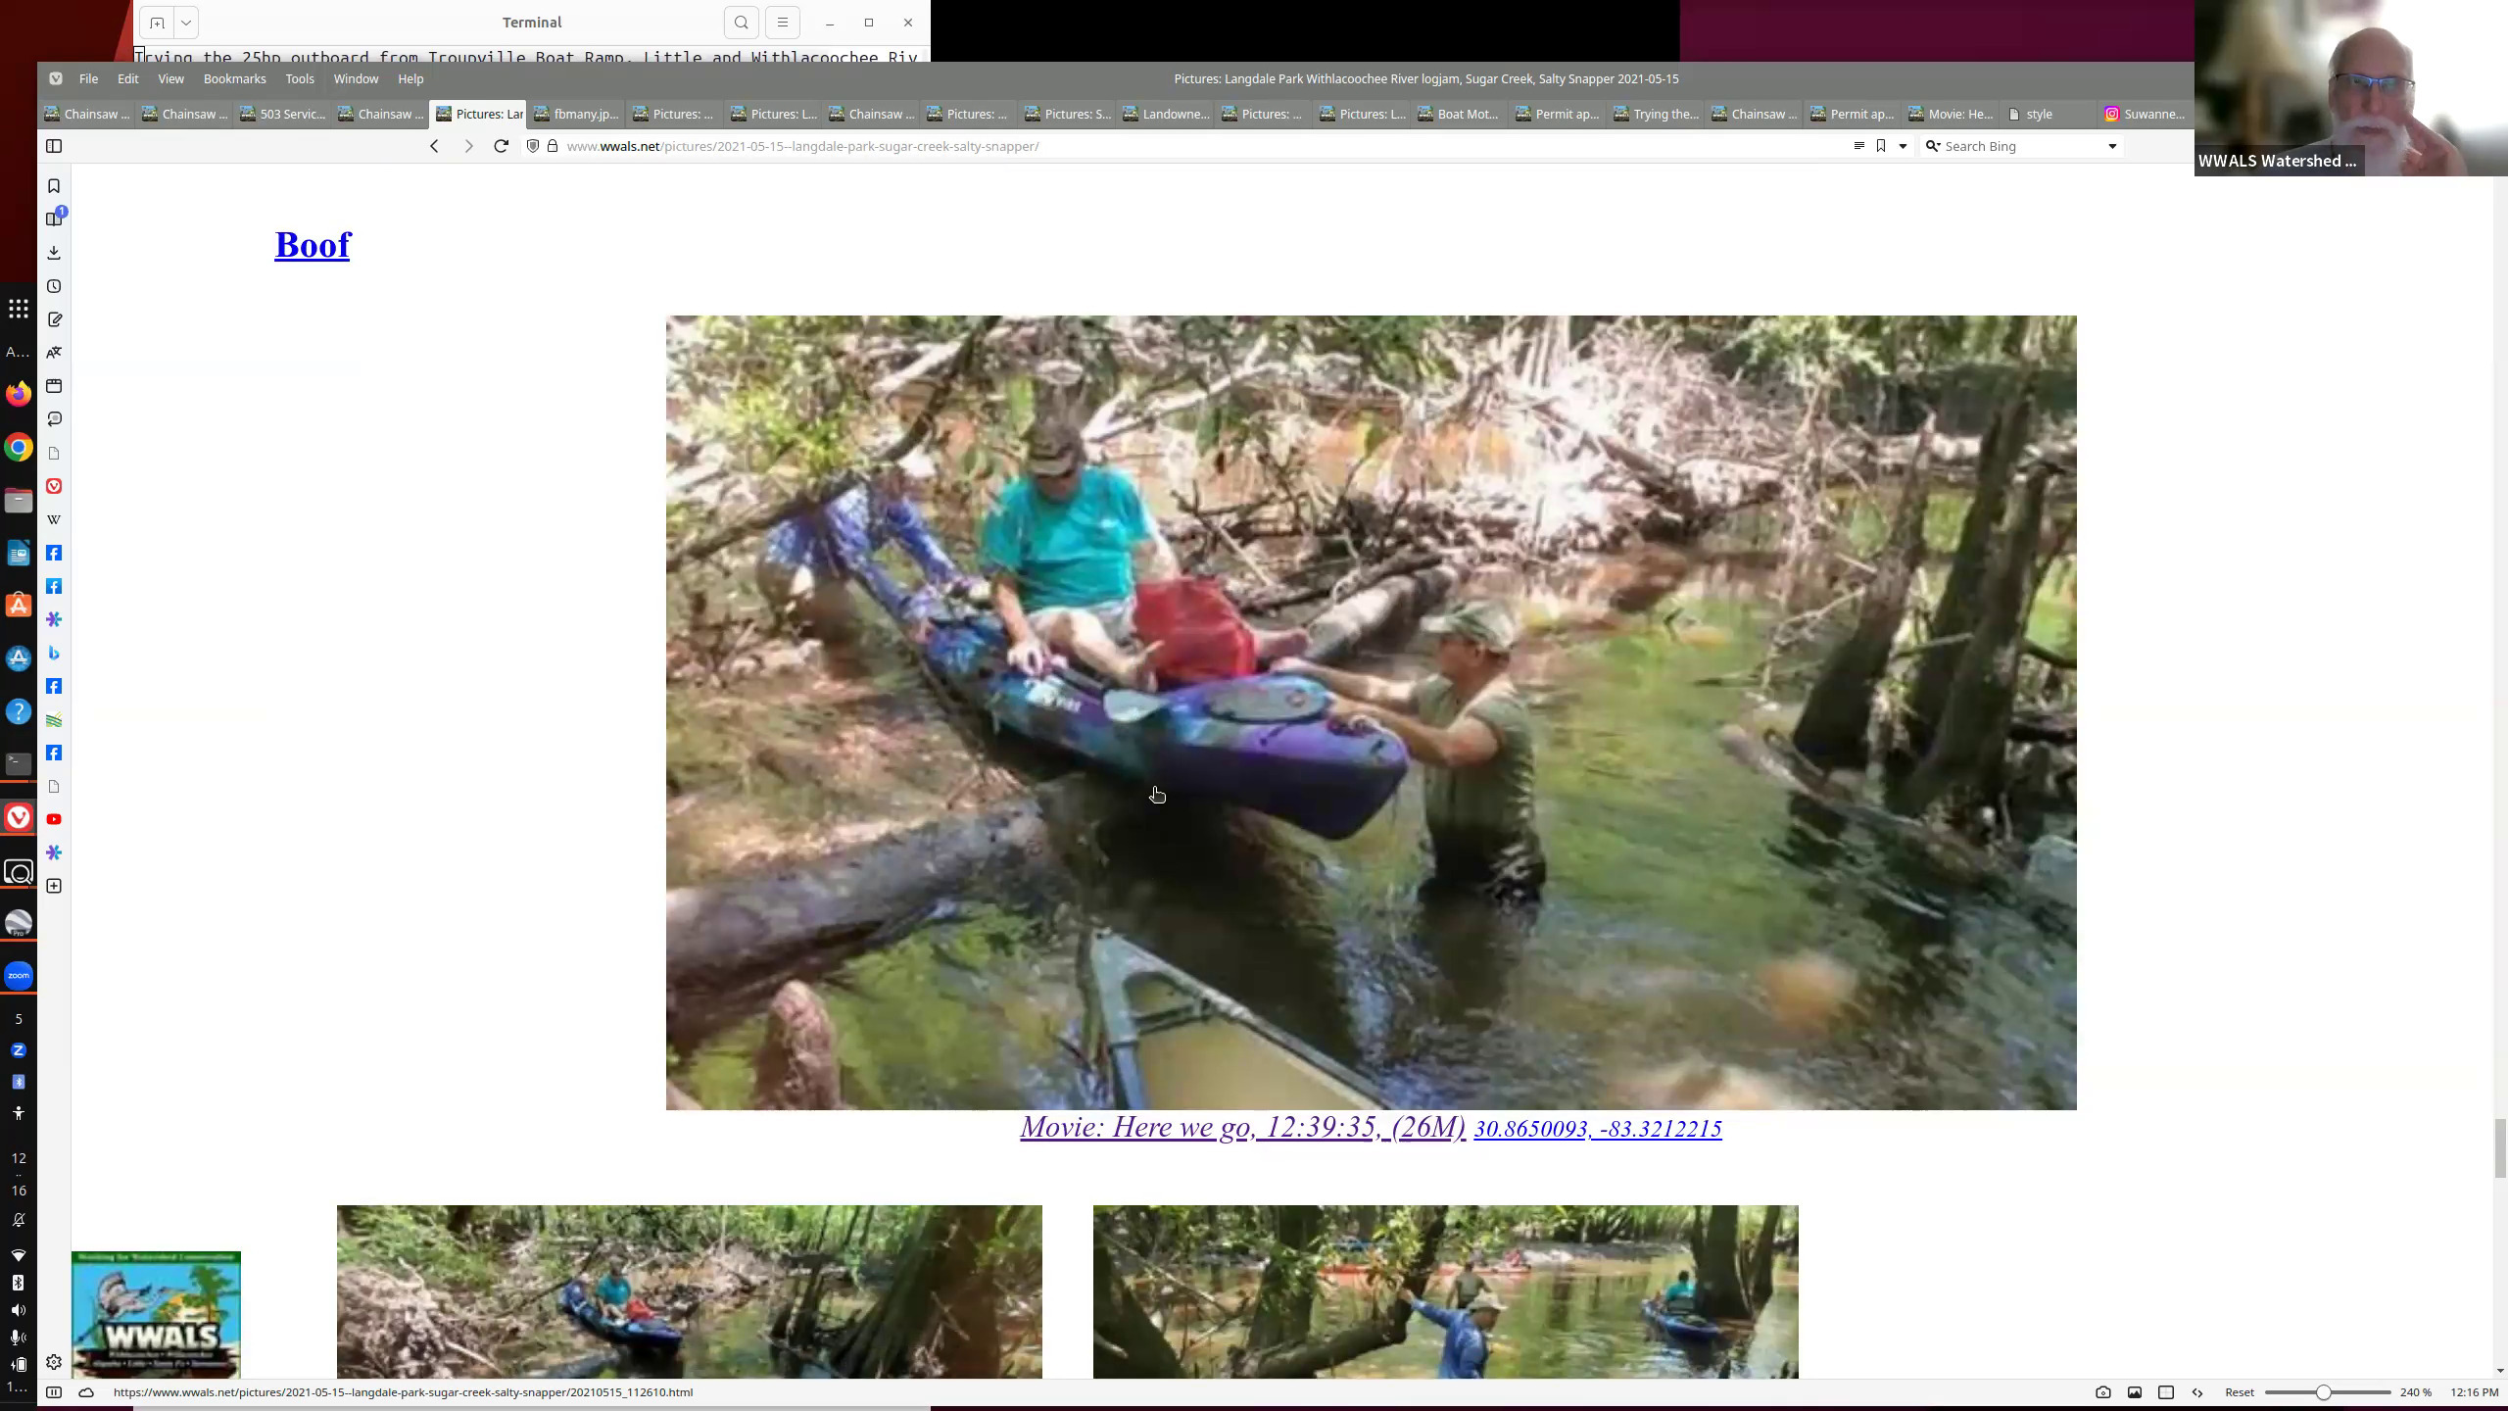Launch Firefox from the Ubuntu dock
This screenshot has height=1411, width=2508.
(x=19, y=394)
